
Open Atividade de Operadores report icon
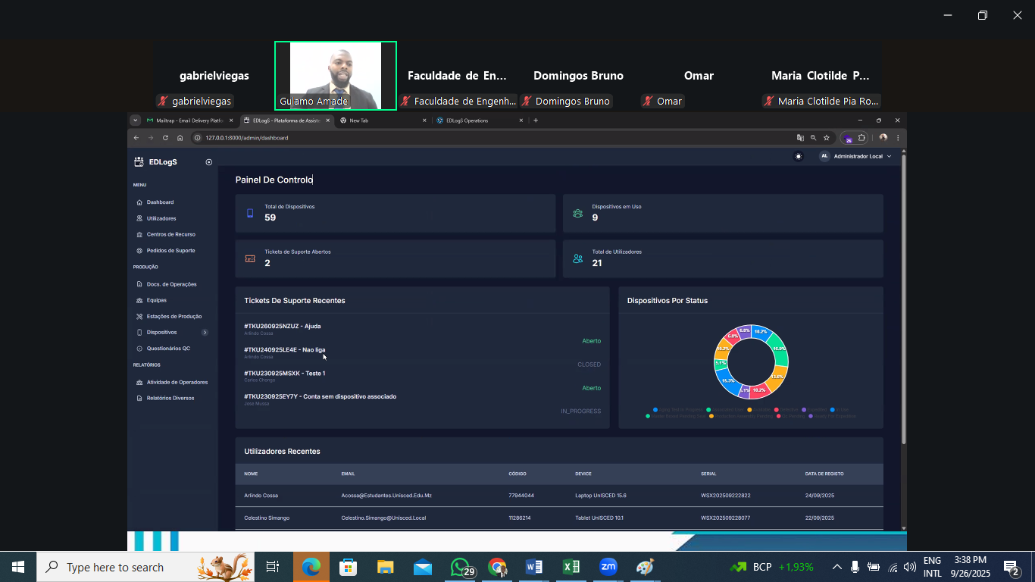(139, 383)
